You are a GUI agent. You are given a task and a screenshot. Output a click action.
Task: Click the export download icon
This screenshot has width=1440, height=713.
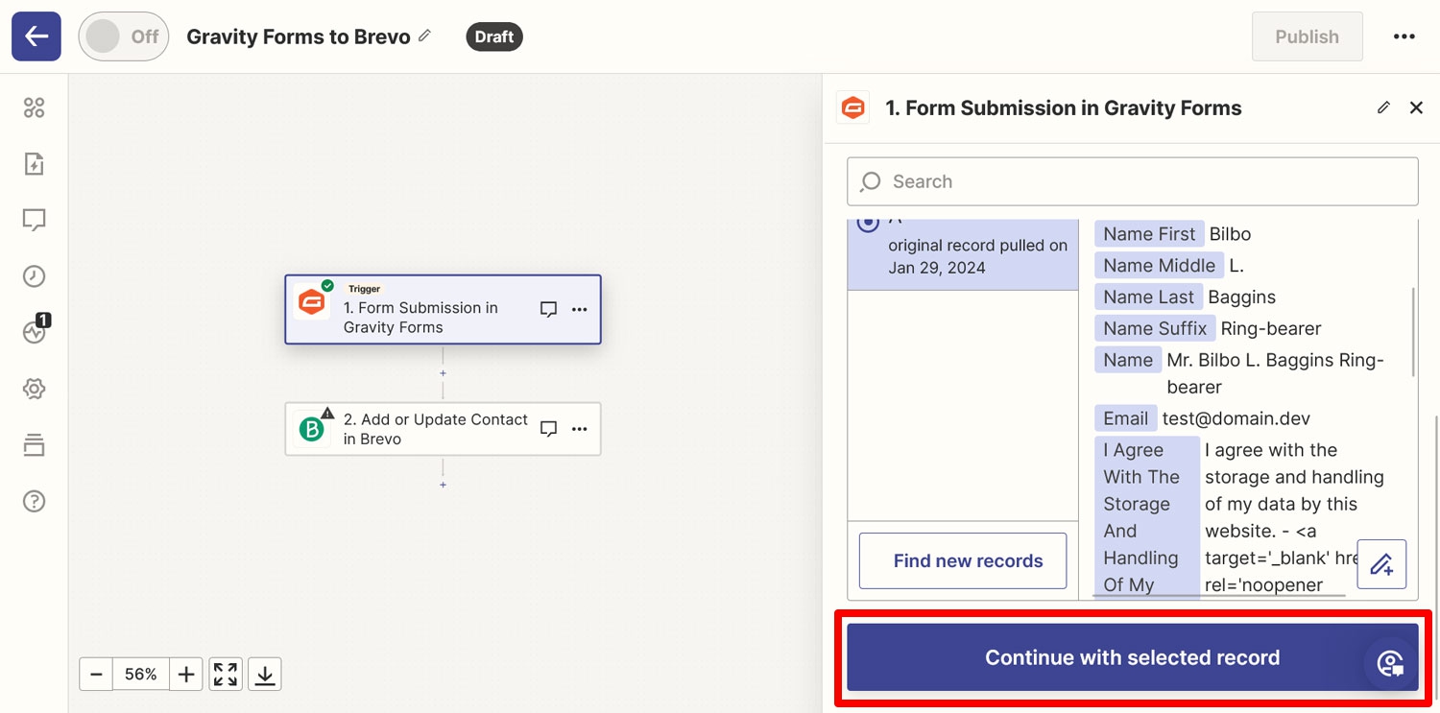tap(265, 675)
